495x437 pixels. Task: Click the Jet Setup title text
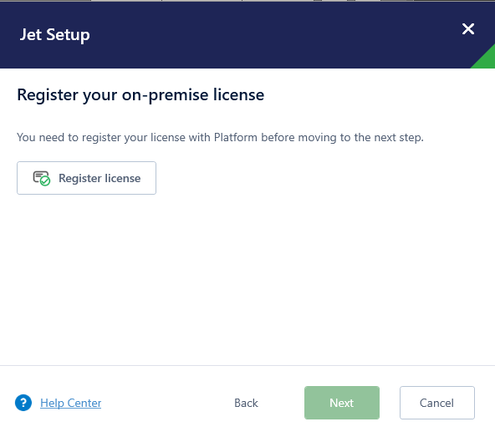pyautogui.click(x=55, y=35)
